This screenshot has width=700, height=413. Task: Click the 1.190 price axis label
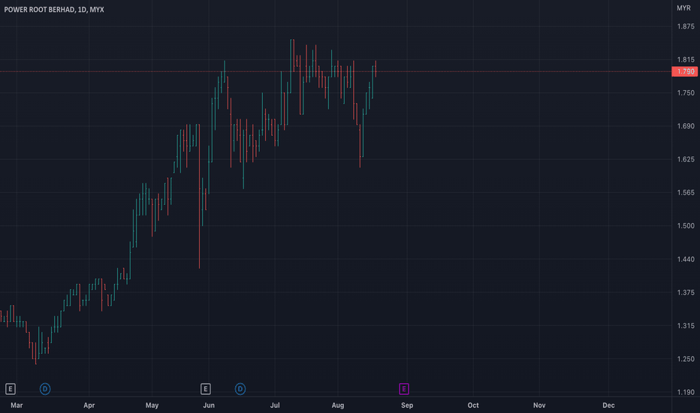click(686, 393)
